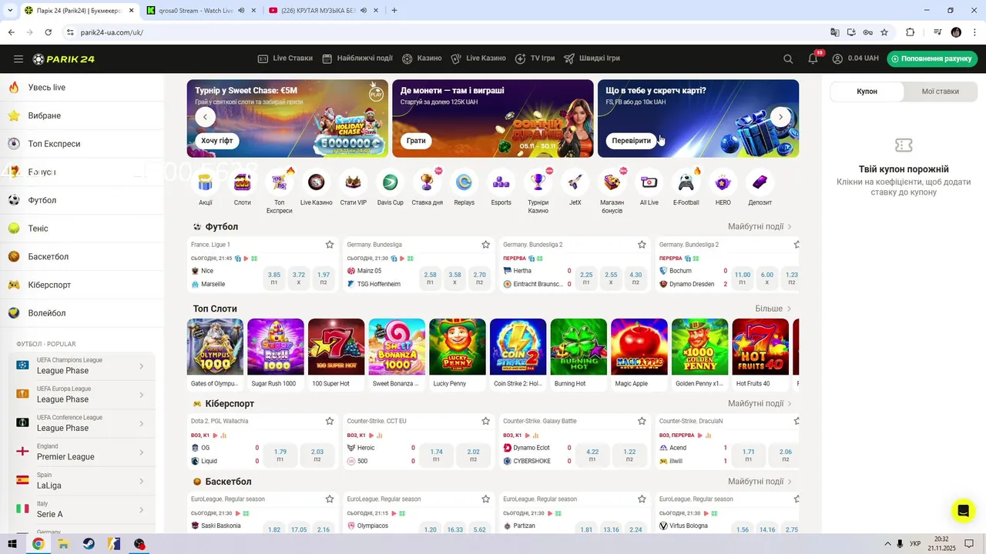The height and width of the screenshot is (554, 986).
Task: Open Chrome tab search dropdown arrow
Action: click(10, 11)
